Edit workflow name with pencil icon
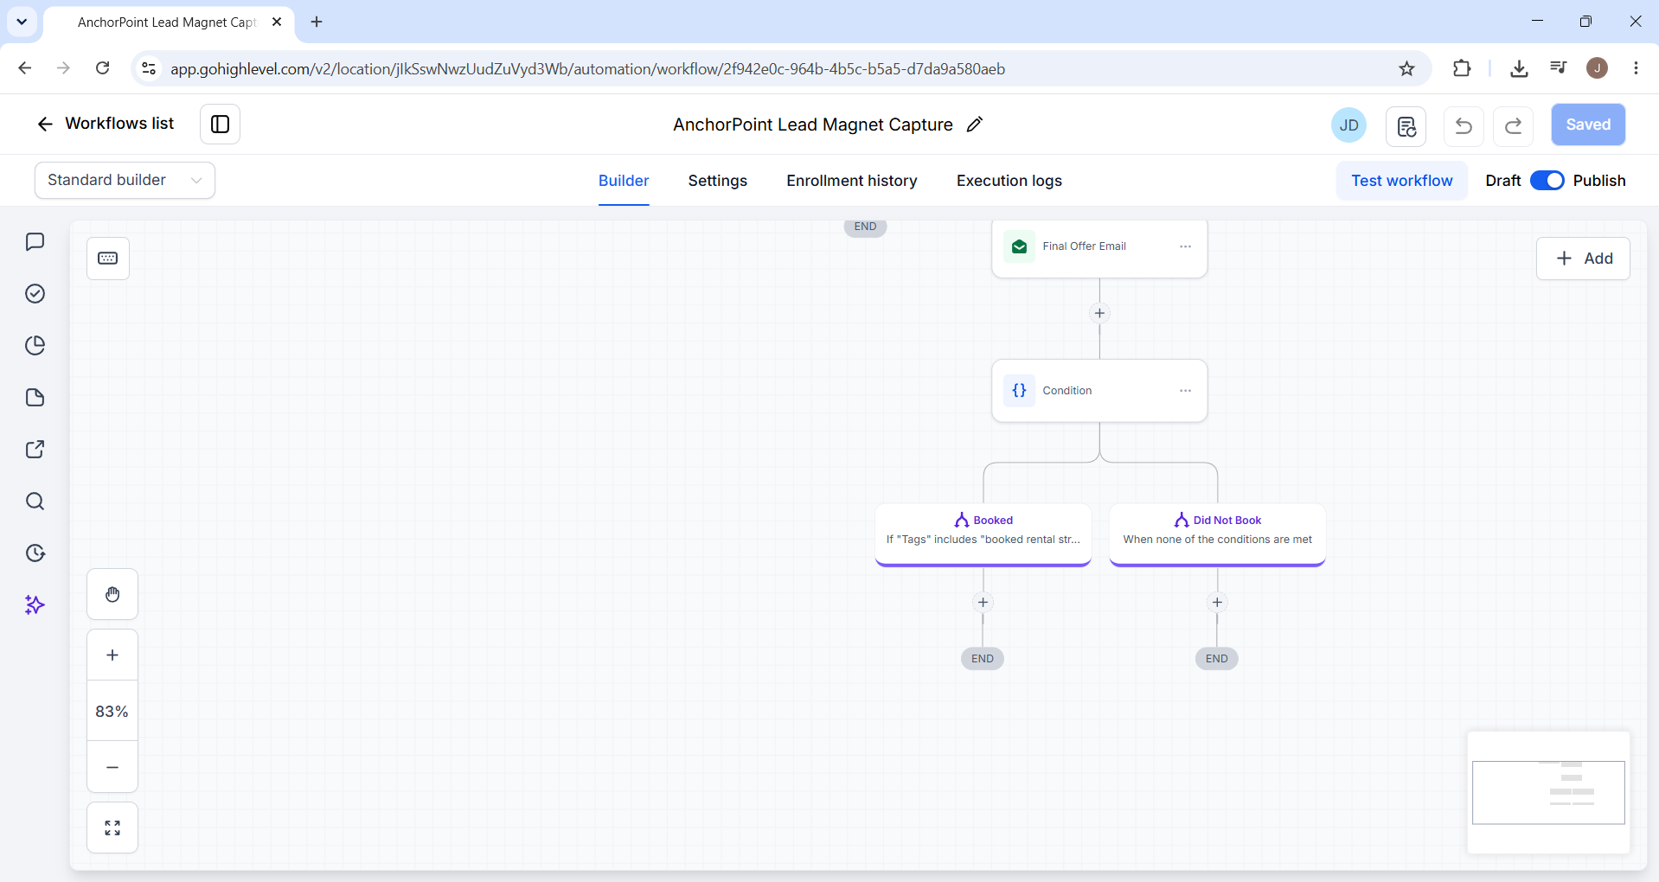The width and height of the screenshot is (1659, 882). [975, 125]
